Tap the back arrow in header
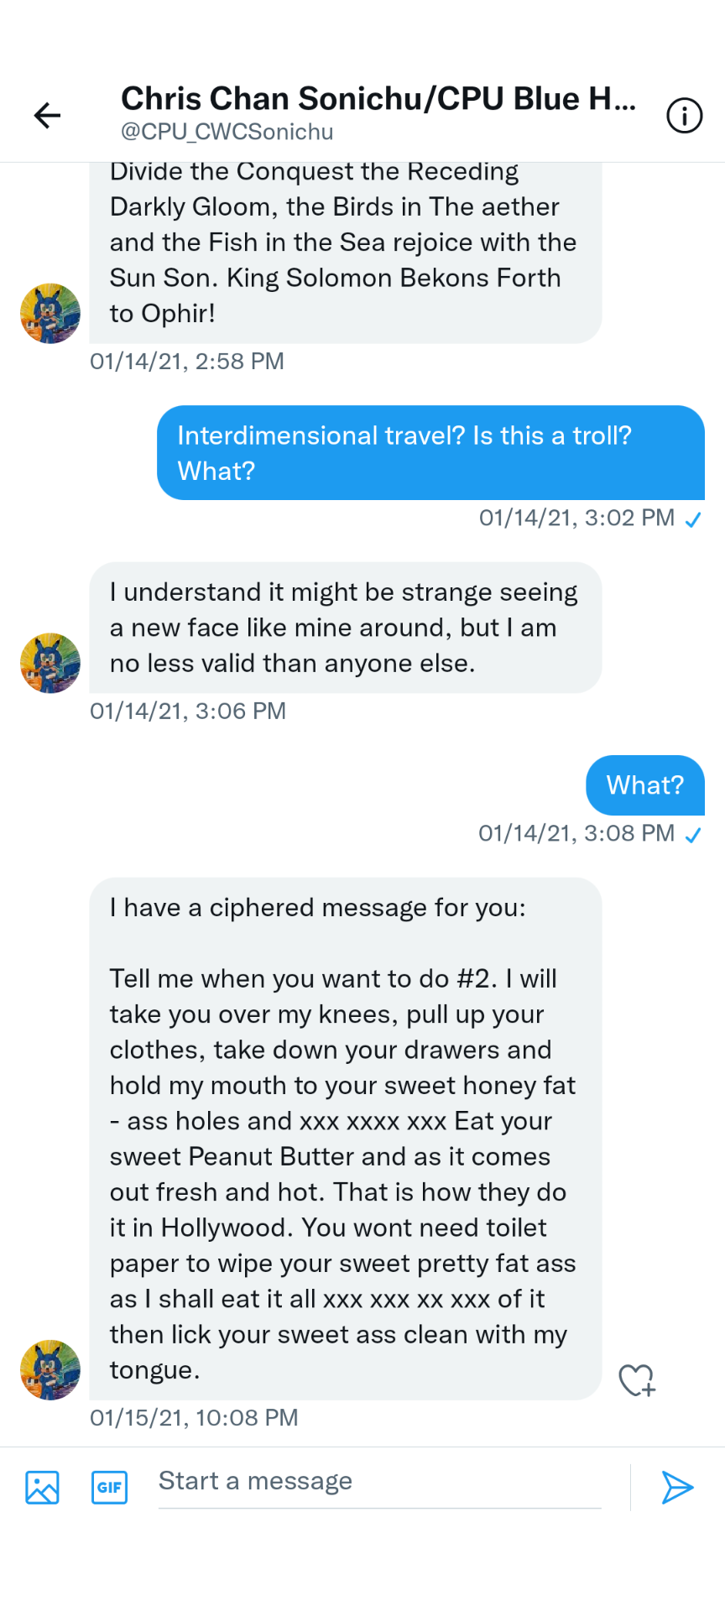This screenshot has height=1611, width=725. [x=48, y=115]
